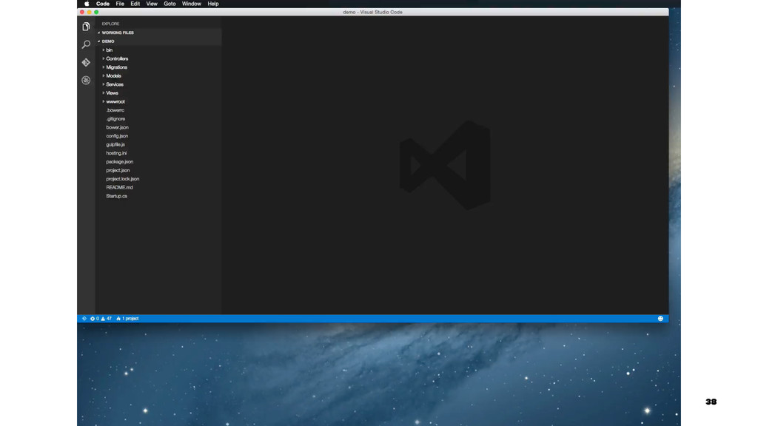The height and width of the screenshot is (426, 758).
Task: Expand the Models folder
Action: tap(113, 76)
